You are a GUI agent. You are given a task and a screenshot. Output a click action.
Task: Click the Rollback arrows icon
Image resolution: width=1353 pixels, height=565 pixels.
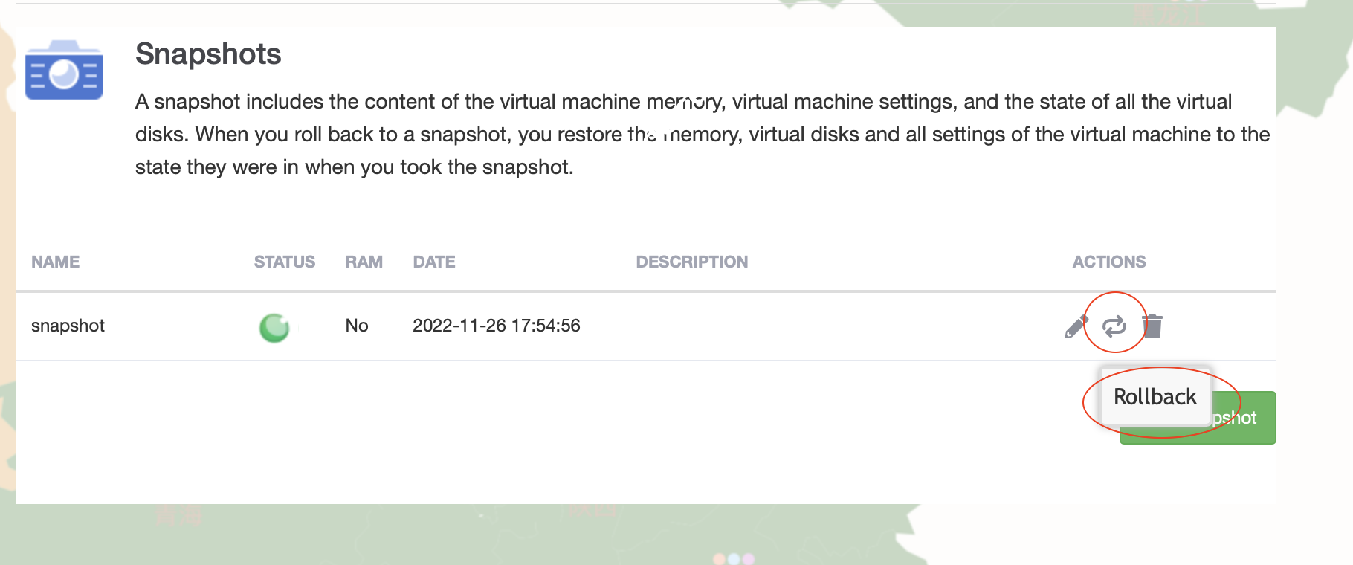[1114, 326]
